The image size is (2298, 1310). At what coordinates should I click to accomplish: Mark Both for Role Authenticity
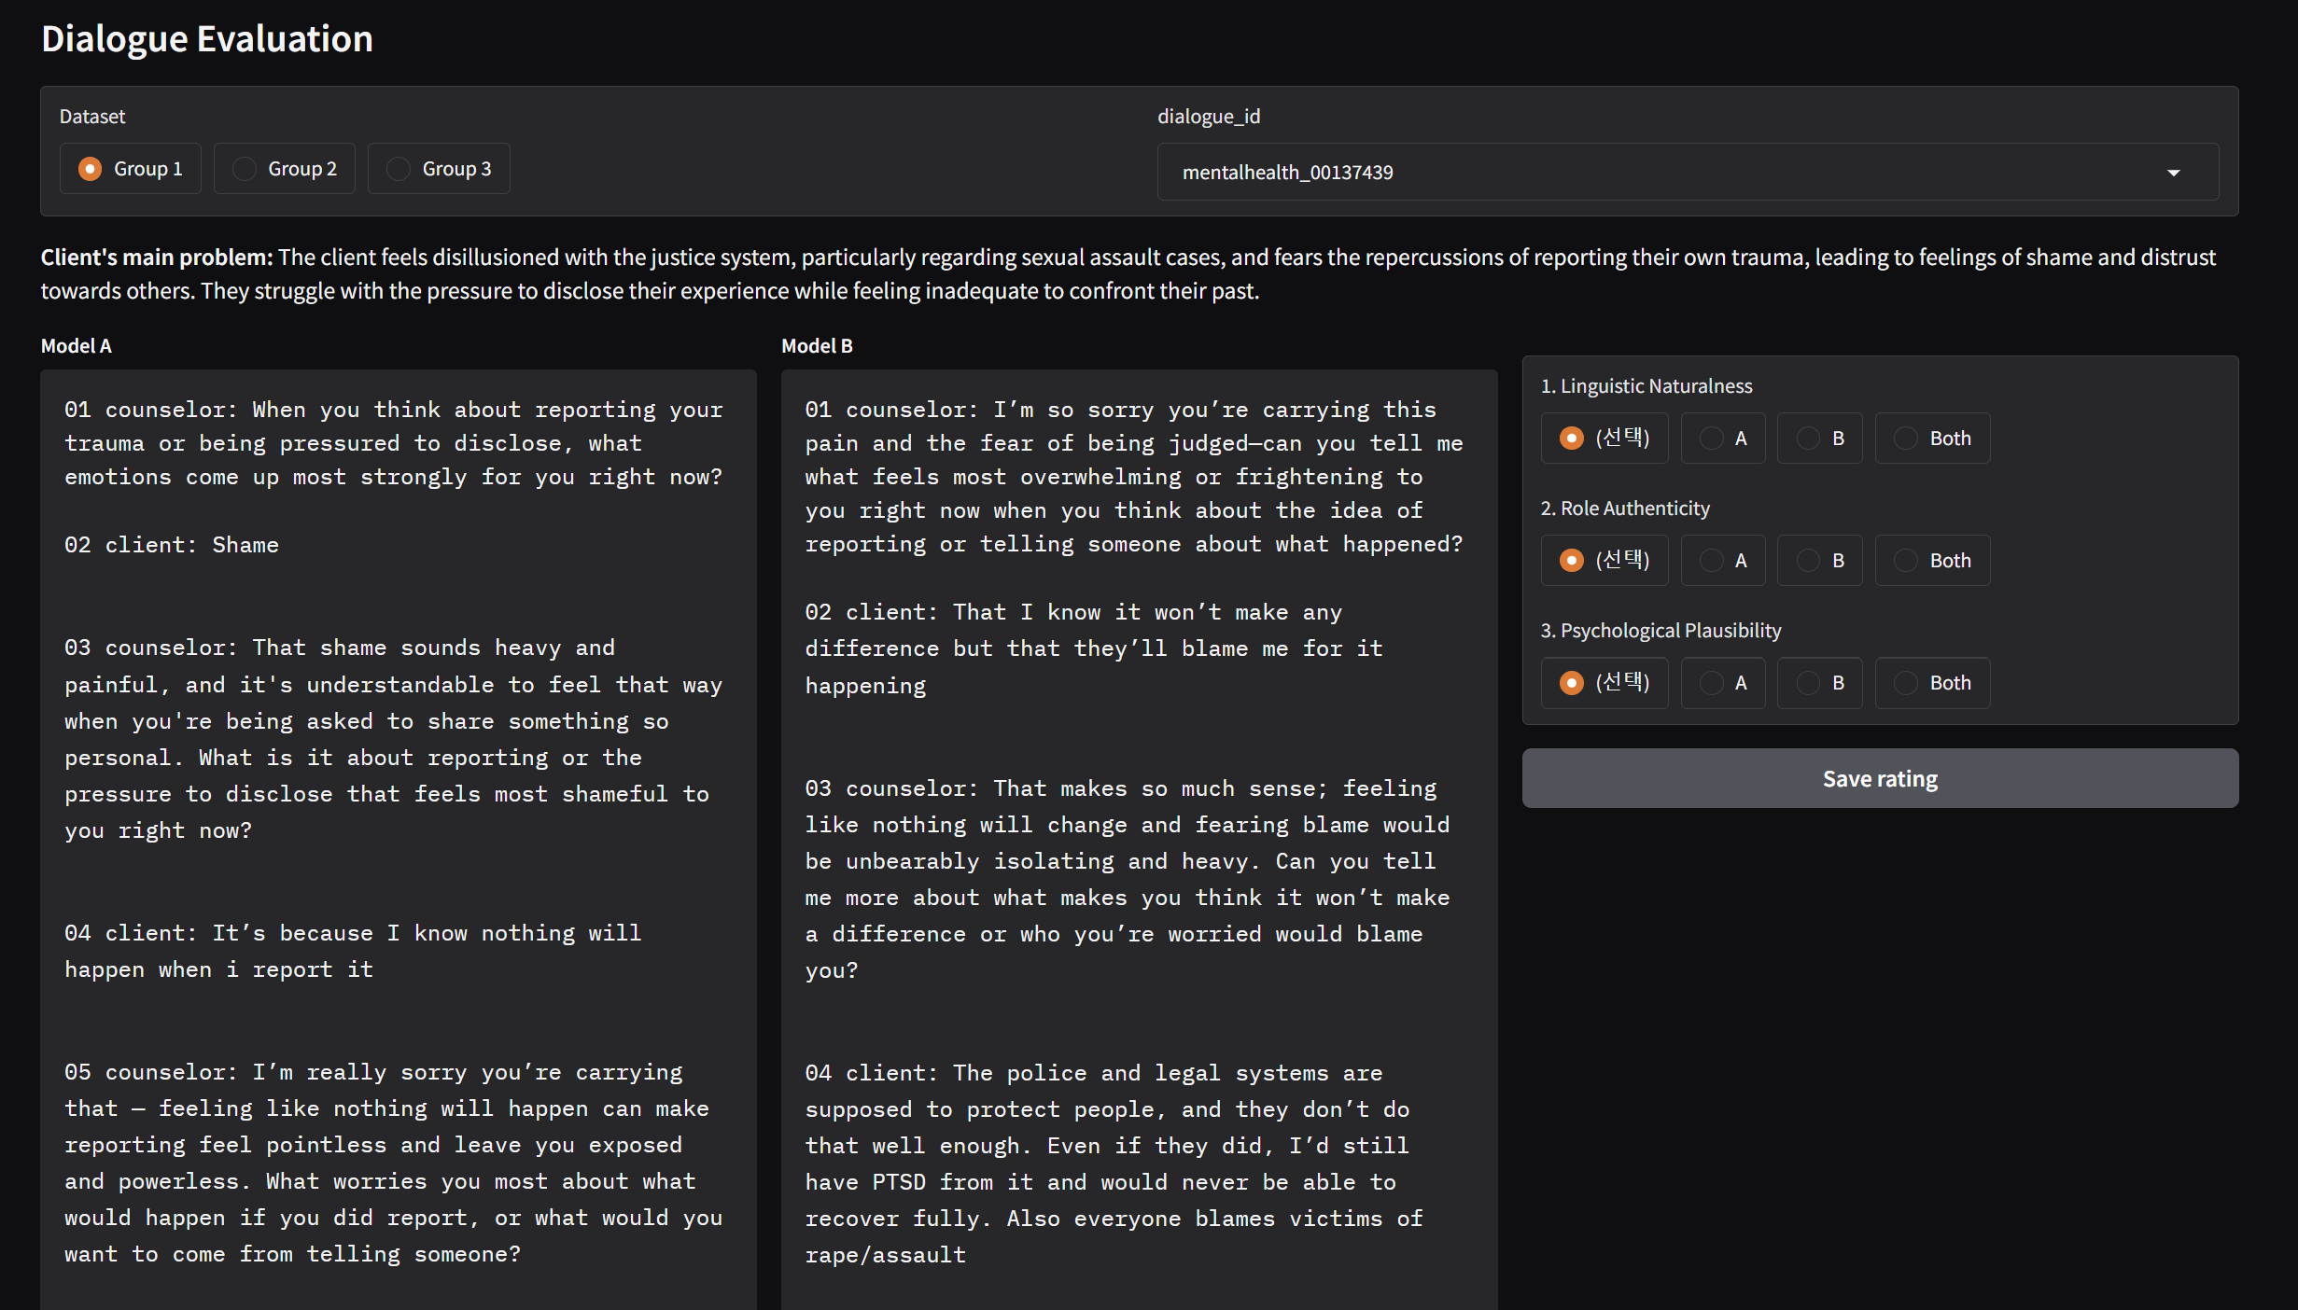(x=1906, y=561)
